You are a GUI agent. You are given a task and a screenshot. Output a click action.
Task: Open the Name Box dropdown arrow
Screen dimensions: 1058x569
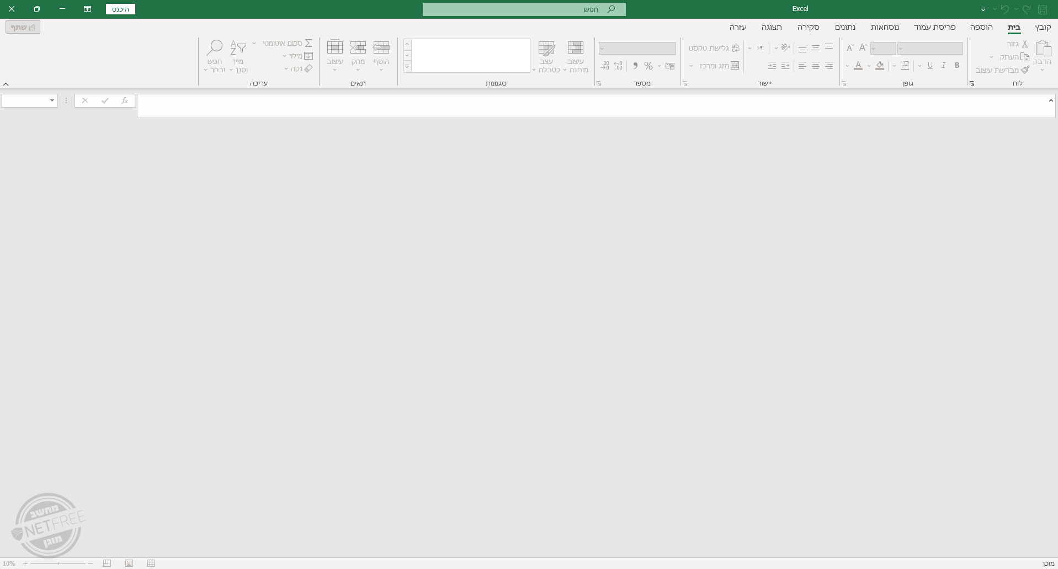[x=52, y=100]
